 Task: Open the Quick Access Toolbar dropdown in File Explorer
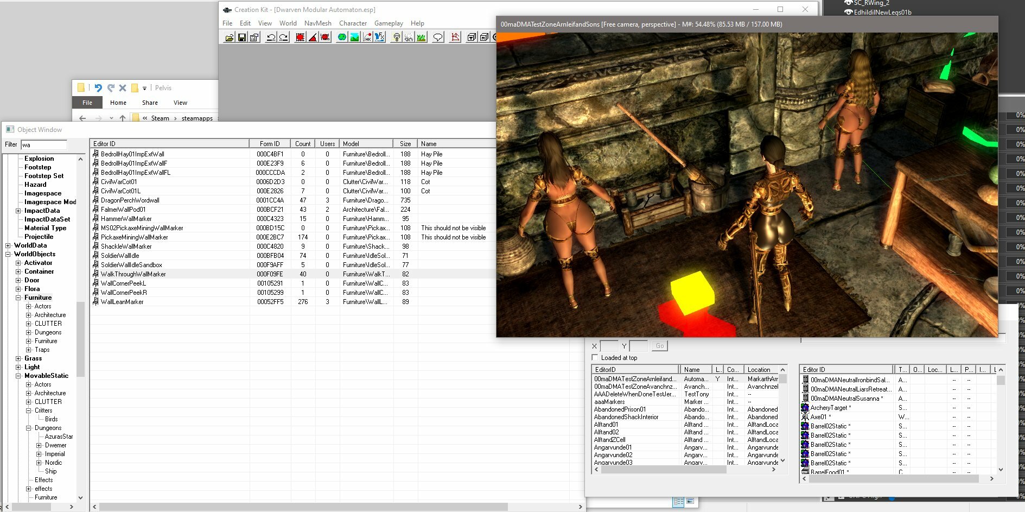pos(144,88)
